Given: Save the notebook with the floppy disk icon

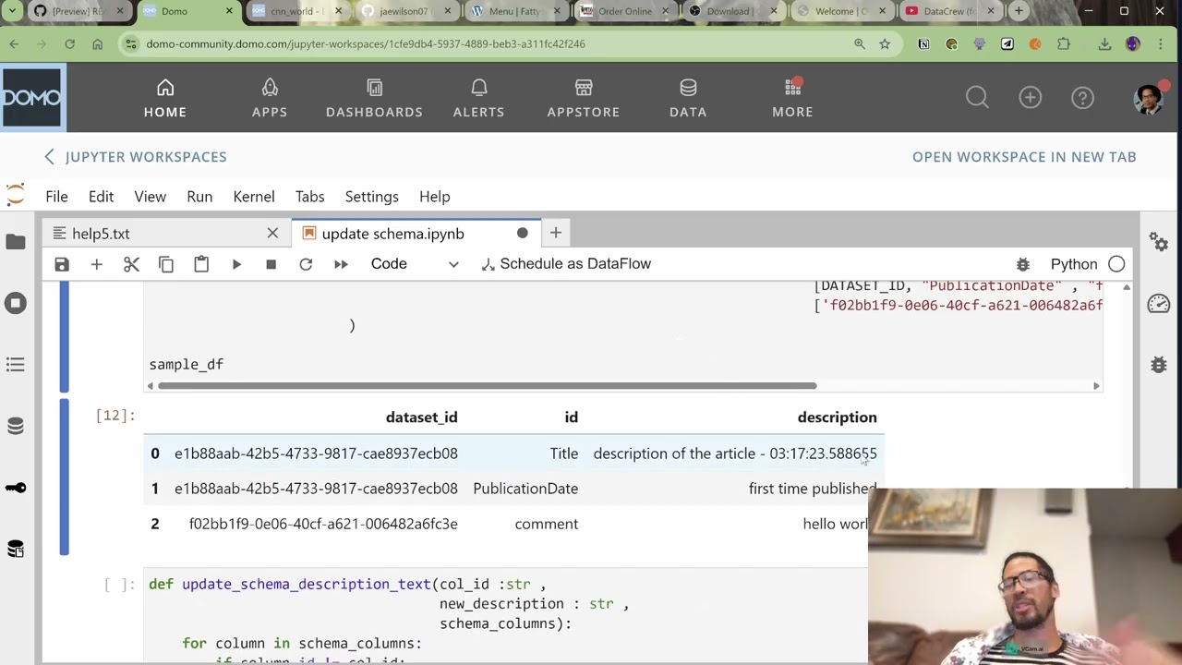Looking at the screenshot, I should click(x=62, y=264).
